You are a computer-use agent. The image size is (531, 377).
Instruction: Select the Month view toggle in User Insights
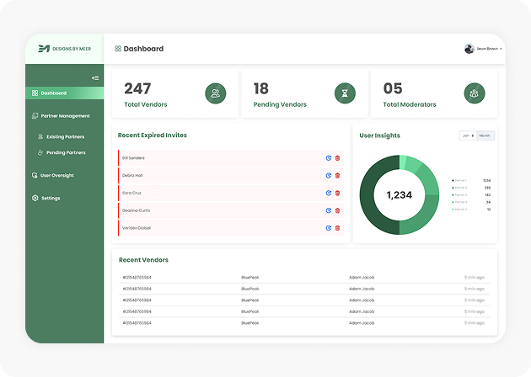(x=485, y=135)
